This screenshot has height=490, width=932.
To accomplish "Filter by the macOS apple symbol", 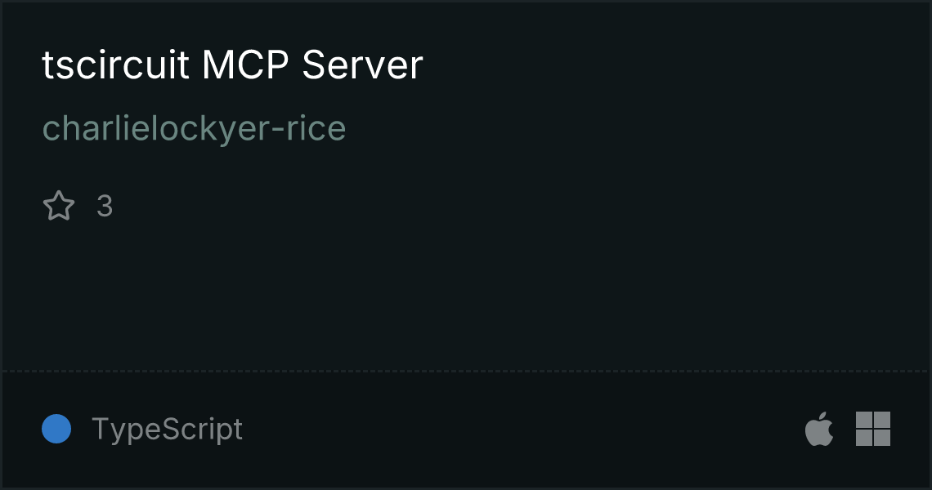I will (819, 428).
